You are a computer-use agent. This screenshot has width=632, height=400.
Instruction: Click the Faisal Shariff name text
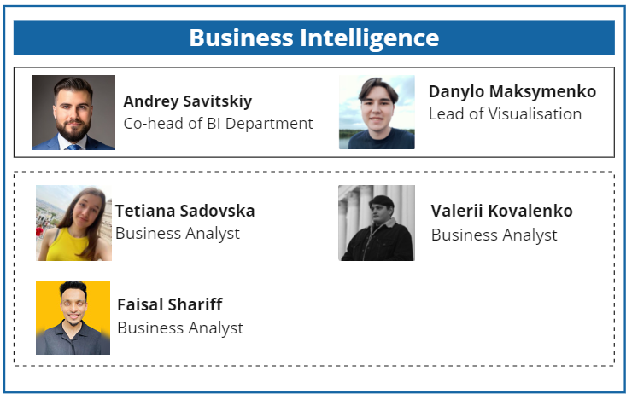pos(170,304)
